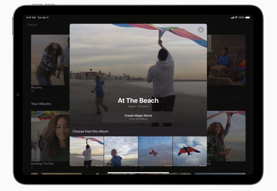277x191 pixels.
Task: Open the boy on porch album thumbnail
Action: [x=226, y=60]
